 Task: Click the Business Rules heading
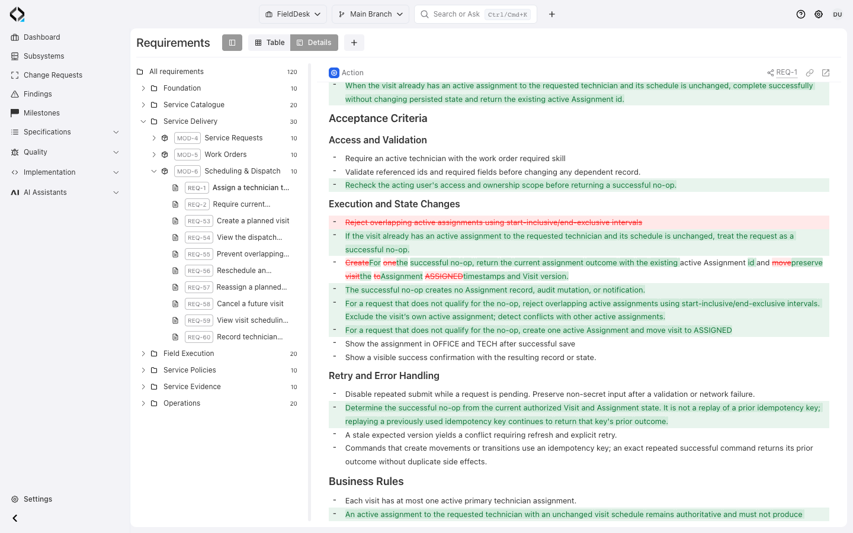pos(366,481)
